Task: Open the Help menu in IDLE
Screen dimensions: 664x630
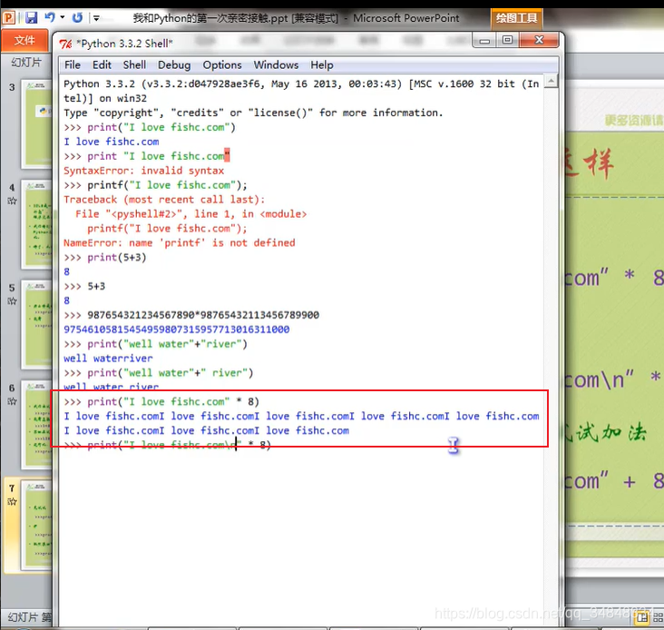Action: [x=322, y=64]
